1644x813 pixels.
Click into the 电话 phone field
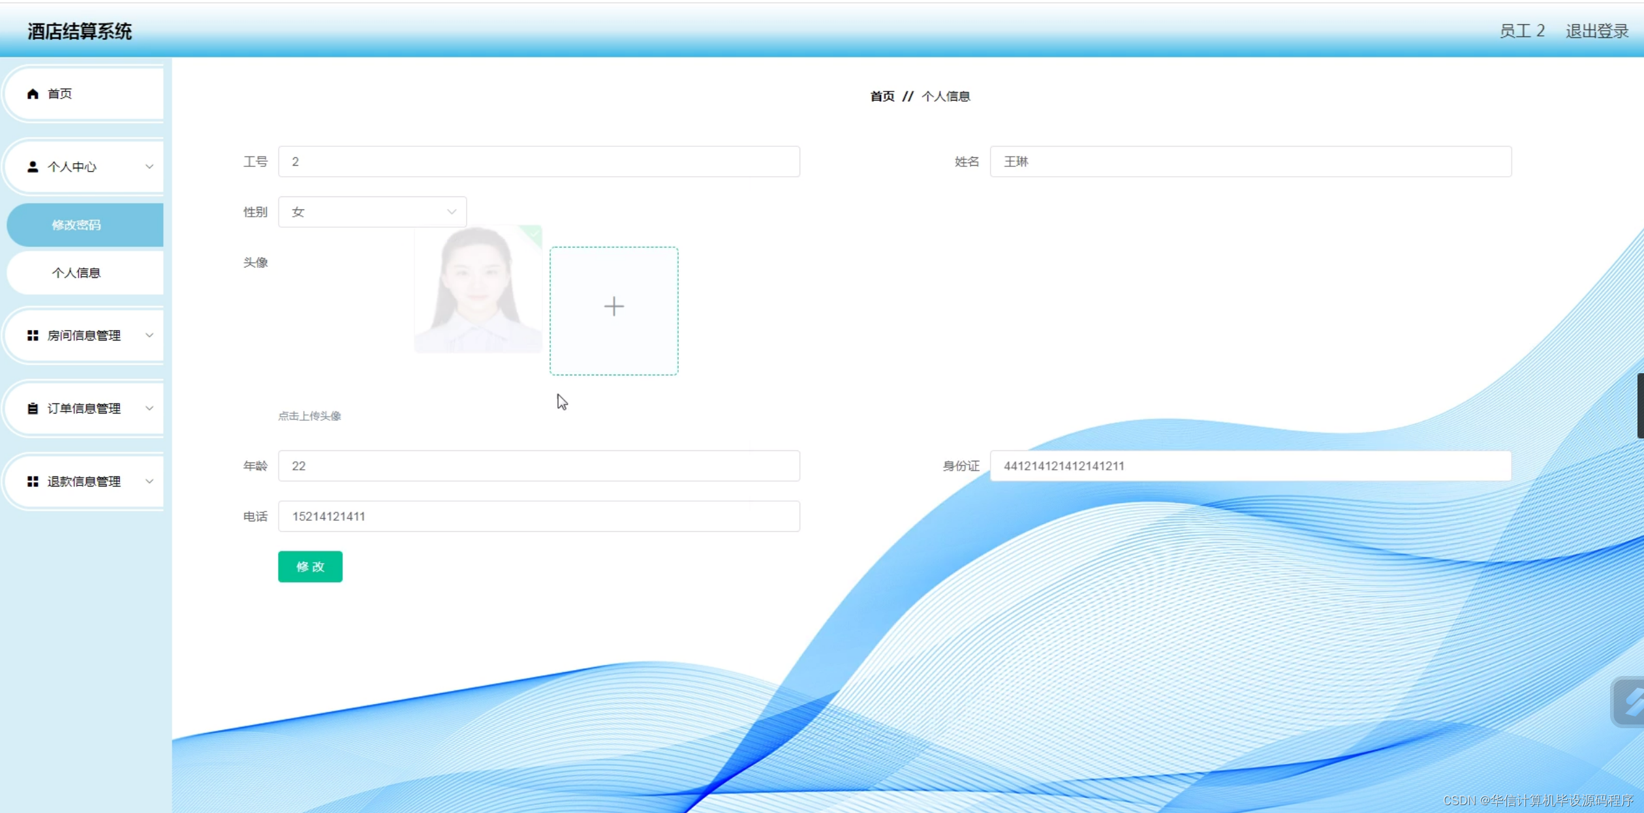[x=538, y=516]
